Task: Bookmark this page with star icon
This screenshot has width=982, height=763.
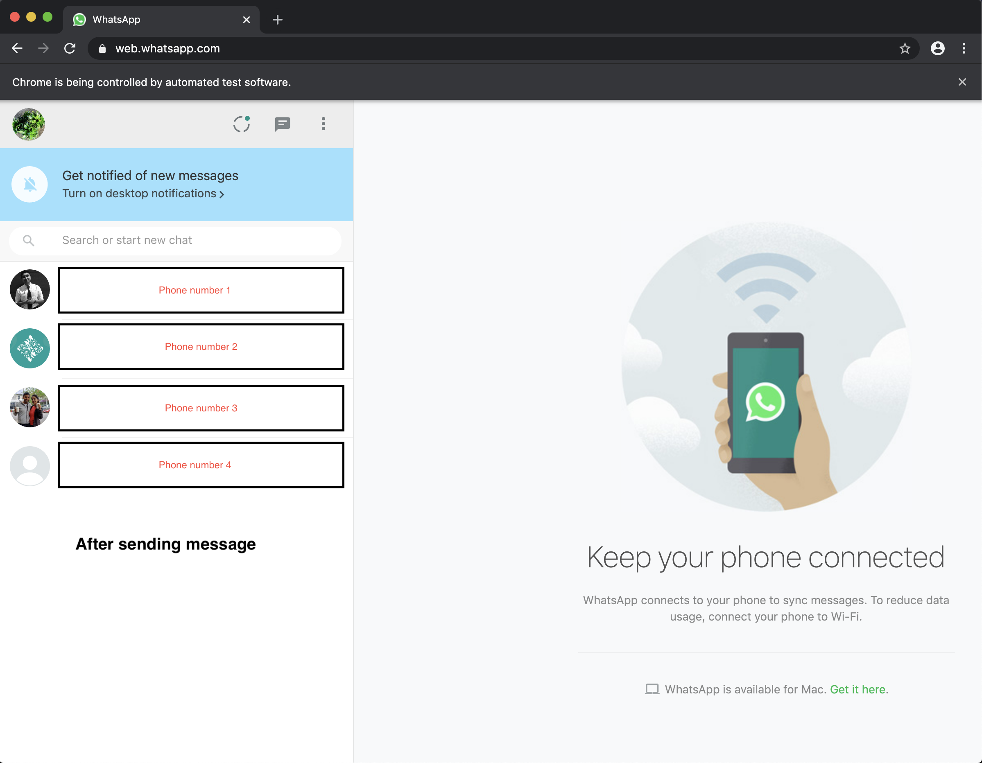Action: click(x=905, y=49)
